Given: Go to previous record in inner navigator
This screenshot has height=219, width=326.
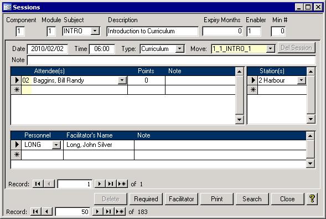Looking at the screenshot, I should tap(49, 184).
